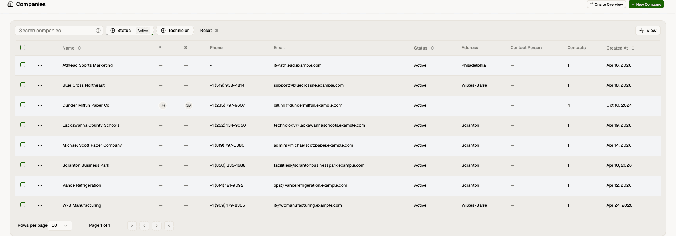
Task: Click phone +1 (909) 179-8365
Action: pyautogui.click(x=227, y=205)
